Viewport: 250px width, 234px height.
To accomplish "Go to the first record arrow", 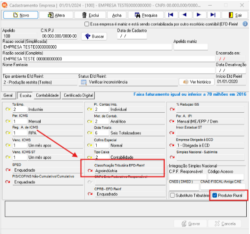I will pyautogui.click(x=171, y=15).
